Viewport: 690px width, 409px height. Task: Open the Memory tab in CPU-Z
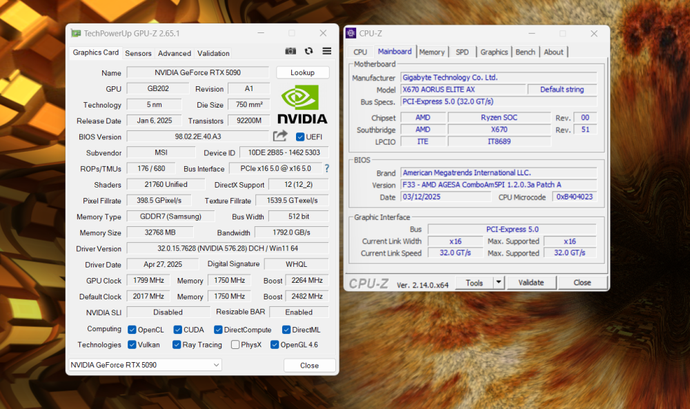433,51
